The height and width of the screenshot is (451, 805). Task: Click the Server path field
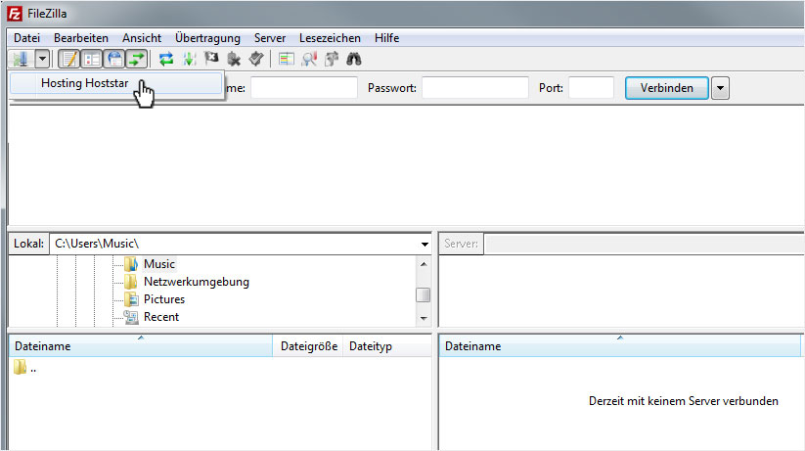click(x=645, y=244)
